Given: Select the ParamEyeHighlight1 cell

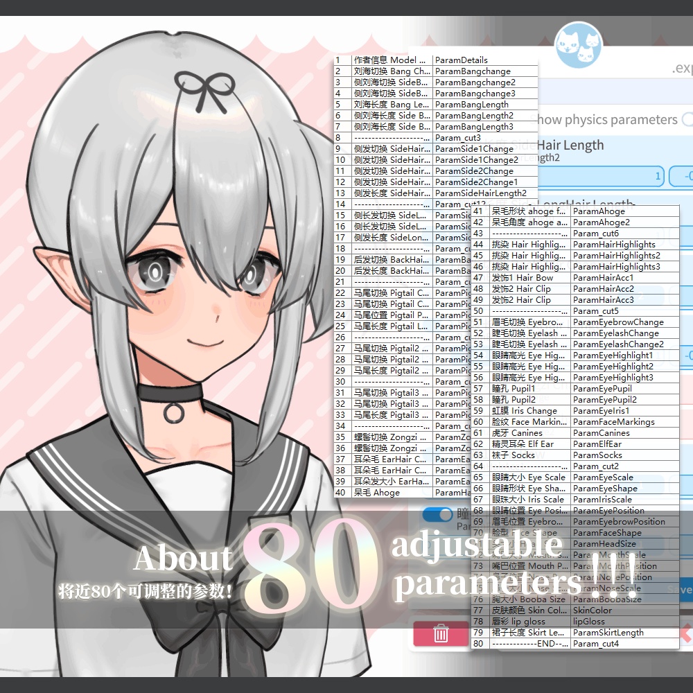Looking at the screenshot, I should coord(625,356).
